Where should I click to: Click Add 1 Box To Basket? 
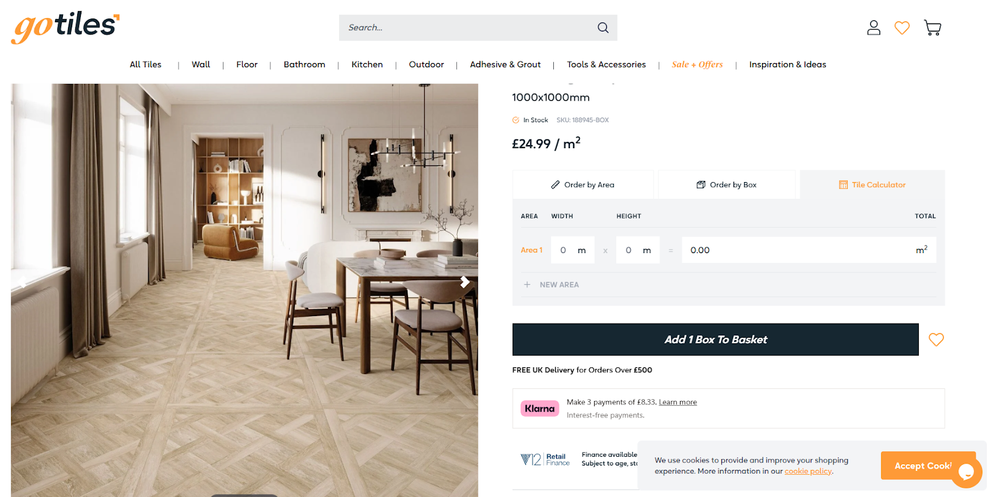[x=716, y=340]
